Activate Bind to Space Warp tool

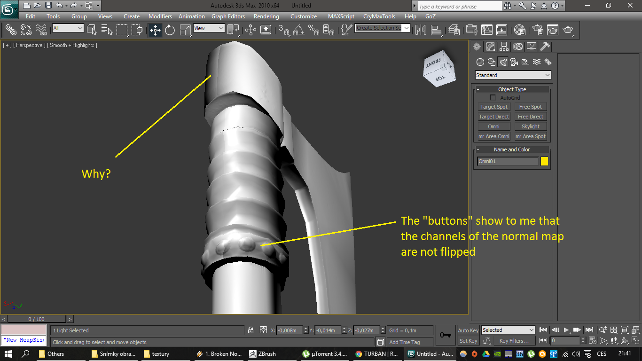(41, 30)
